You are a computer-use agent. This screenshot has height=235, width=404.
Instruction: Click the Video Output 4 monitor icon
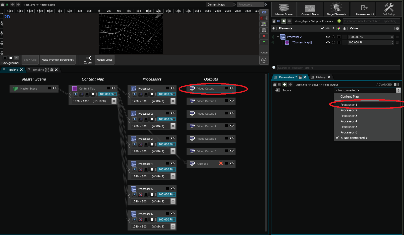193,126
